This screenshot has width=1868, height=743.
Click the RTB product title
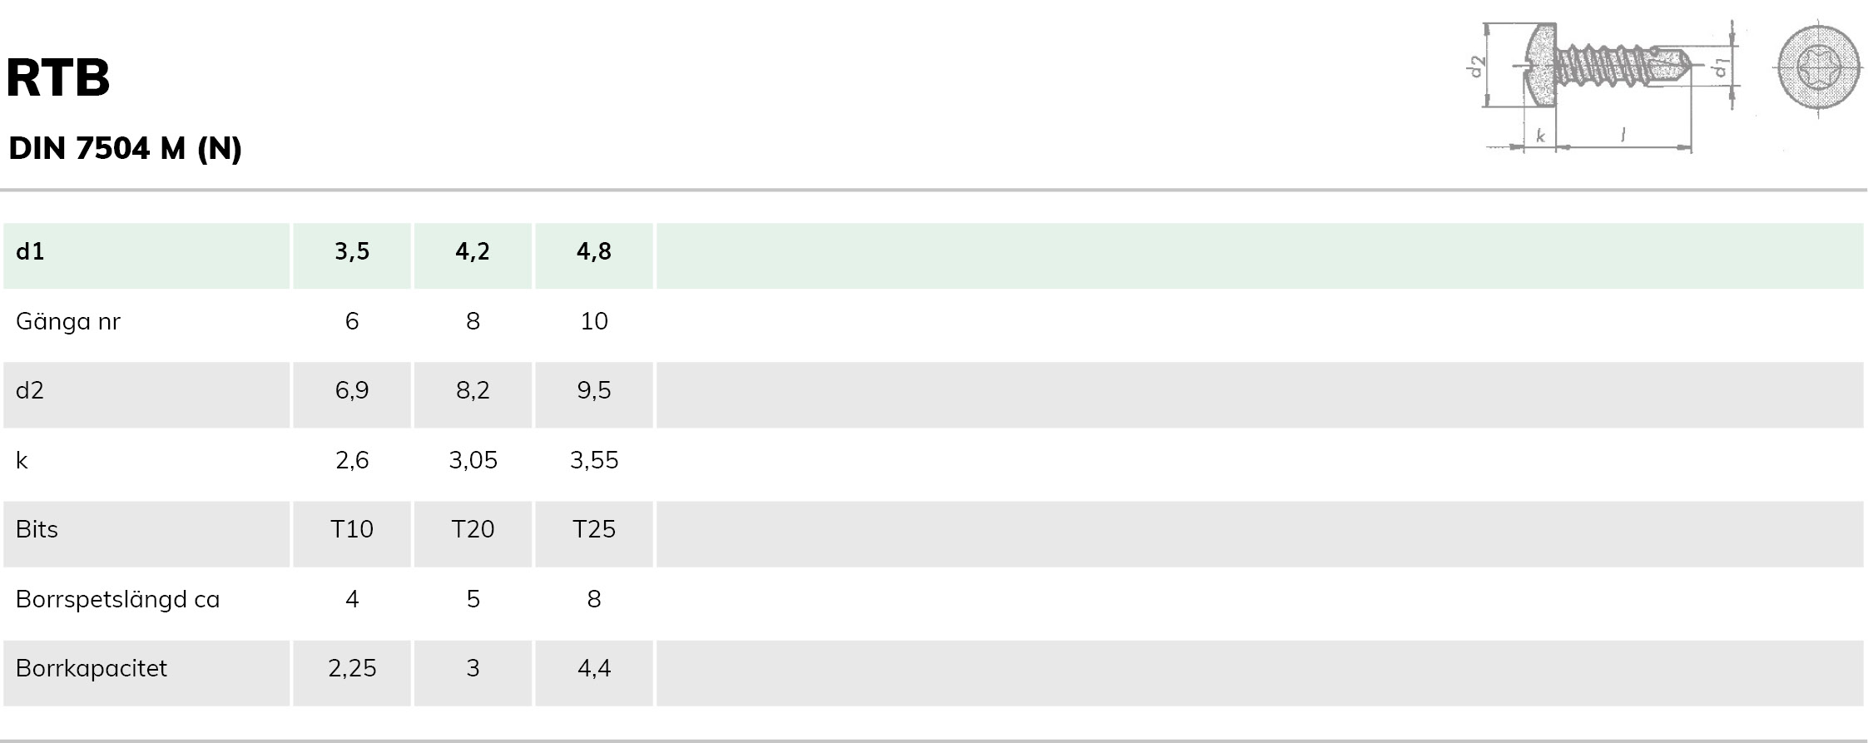tap(58, 78)
